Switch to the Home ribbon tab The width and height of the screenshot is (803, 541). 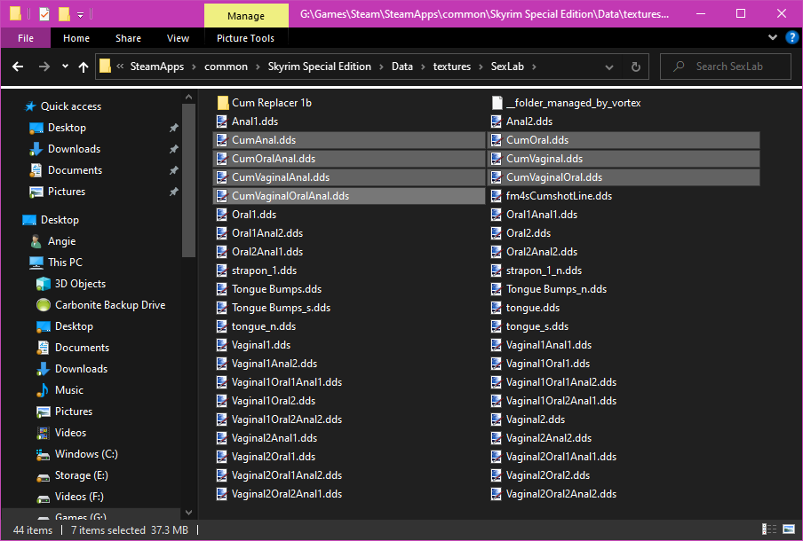pyautogui.click(x=76, y=38)
